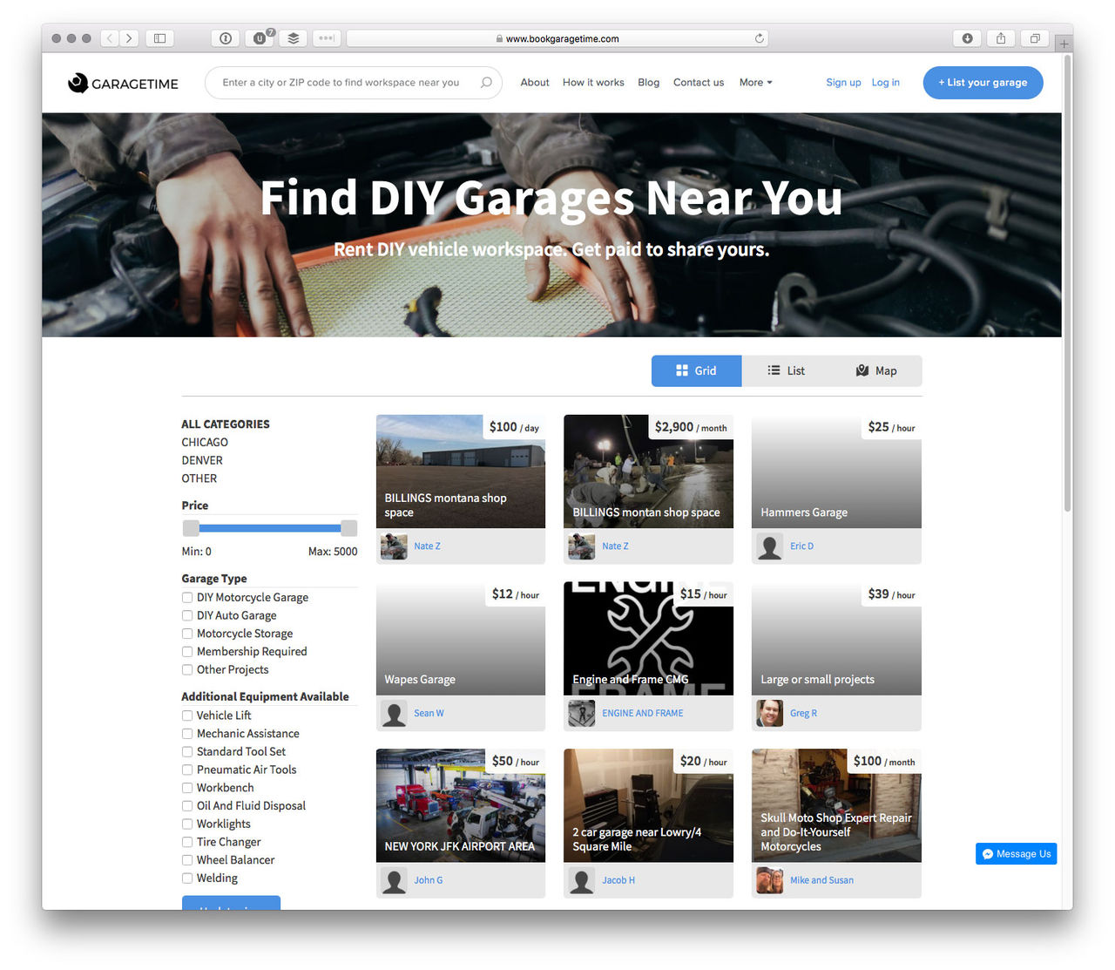Select the DENVER category
Image resolution: width=1115 pixels, height=970 pixels.
(202, 460)
